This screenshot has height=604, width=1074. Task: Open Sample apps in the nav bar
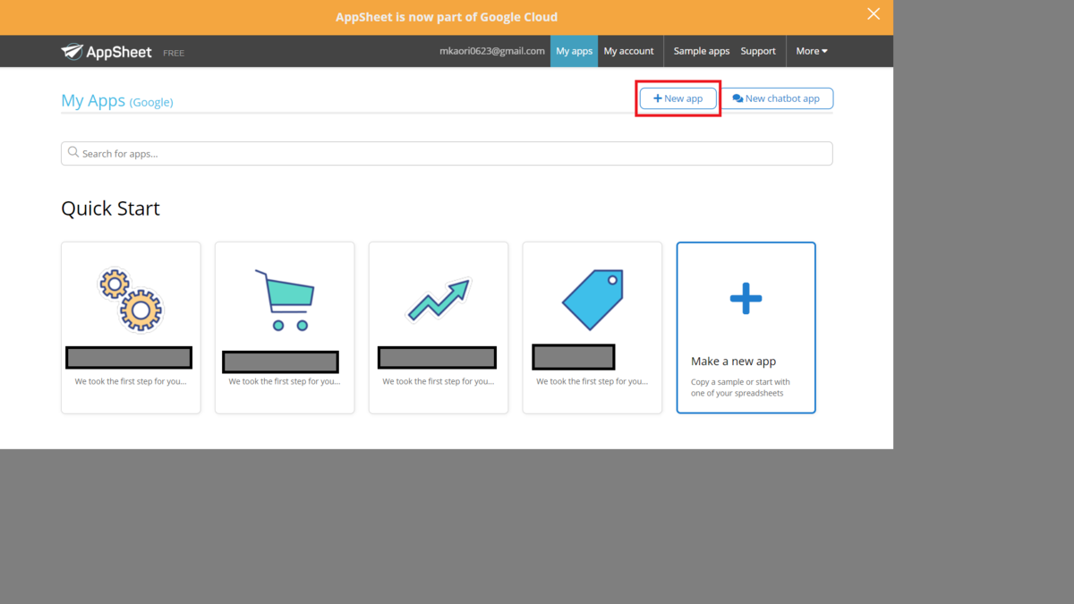[702, 51]
